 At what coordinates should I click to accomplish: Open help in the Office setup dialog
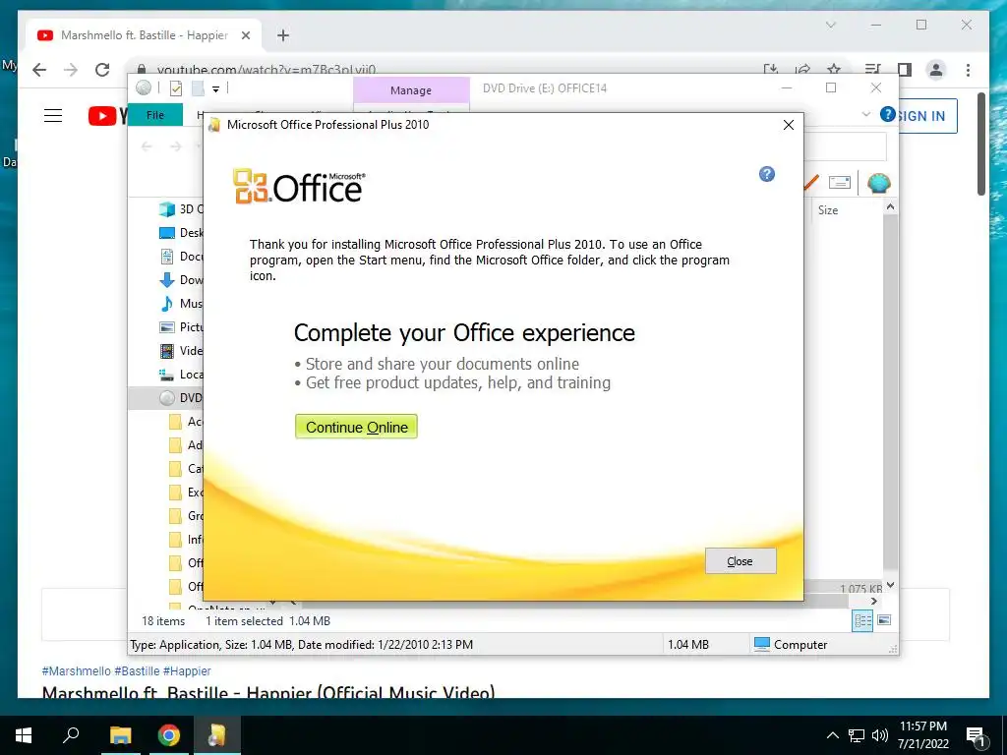tap(767, 174)
